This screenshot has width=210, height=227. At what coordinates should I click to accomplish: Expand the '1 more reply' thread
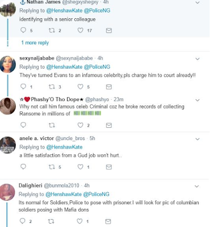pyautogui.click(x=35, y=43)
